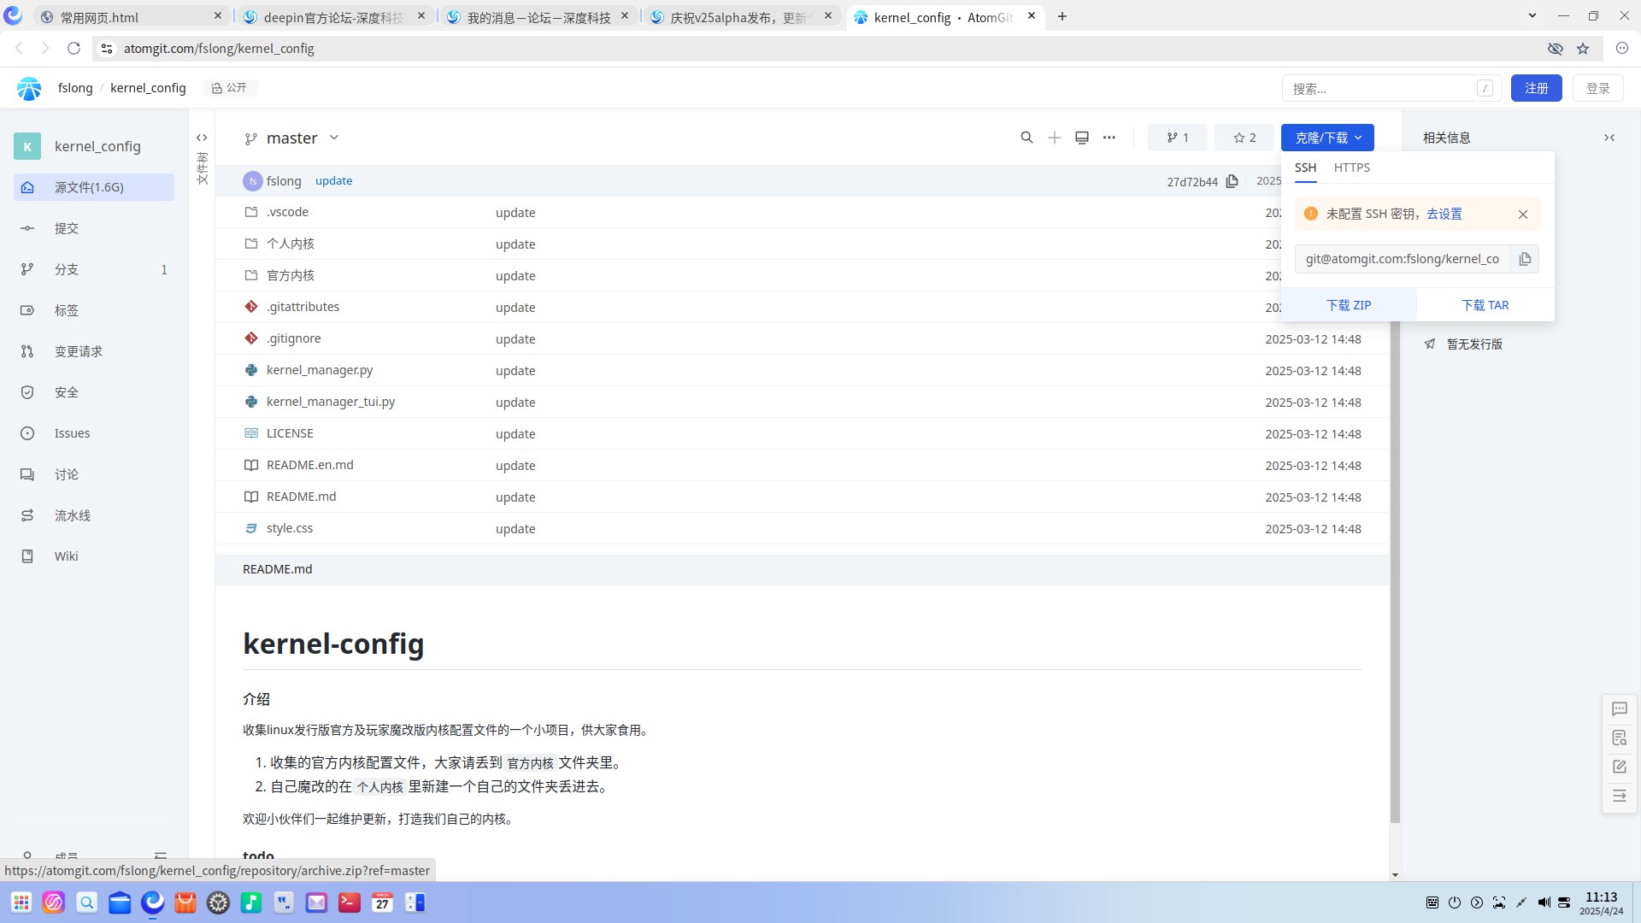Image resolution: width=1641 pixels, height=923 pixels.
Task: Open the terminal app in taskbar
Action: (350, 902)
